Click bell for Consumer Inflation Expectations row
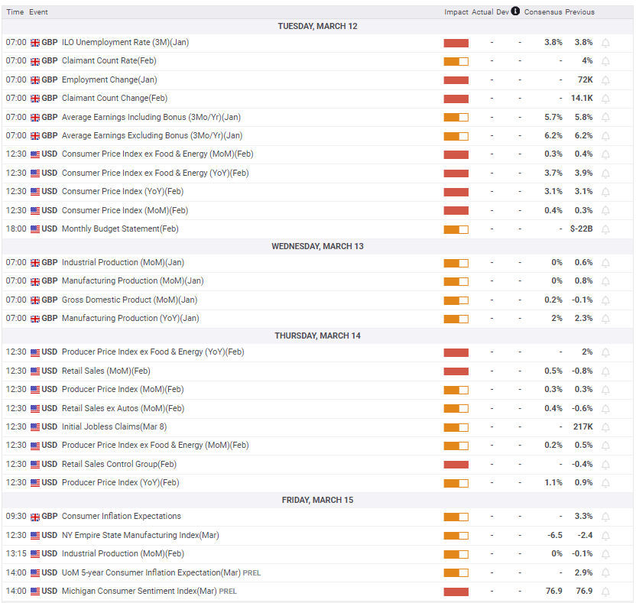The image size is (636, 603). pyautogui.click(x=605, y=517)
